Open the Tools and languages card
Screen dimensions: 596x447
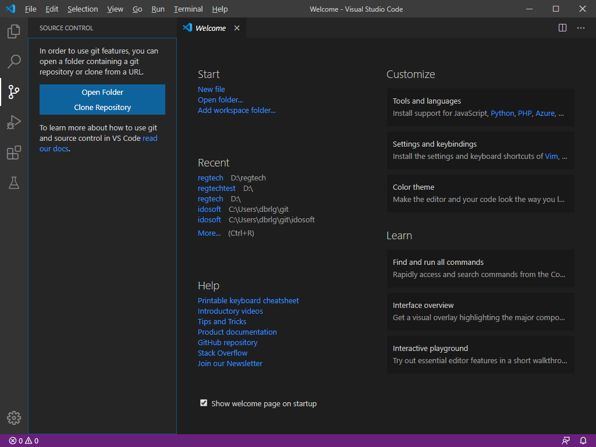coord(480,107)
